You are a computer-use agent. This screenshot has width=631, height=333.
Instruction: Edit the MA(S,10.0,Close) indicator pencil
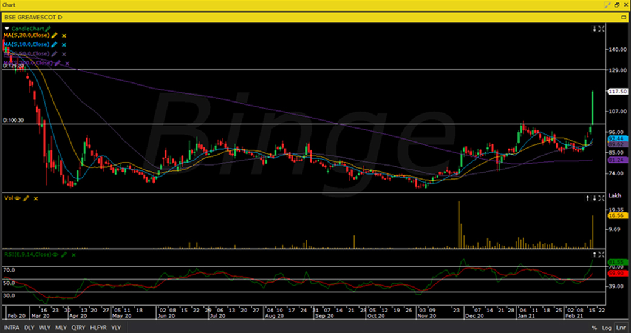tap(54, 45)
